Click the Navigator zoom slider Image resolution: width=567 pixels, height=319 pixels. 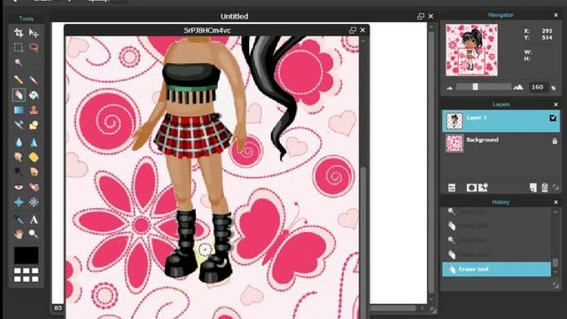[484, 87]
